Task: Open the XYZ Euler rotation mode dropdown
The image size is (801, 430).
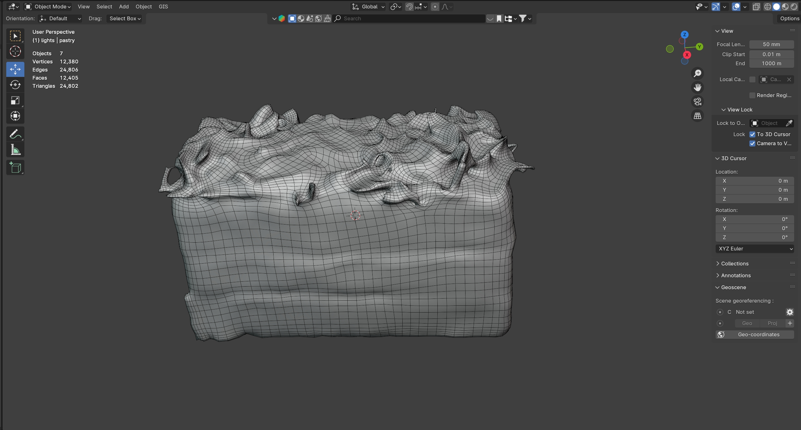Action: click(754, 249)
